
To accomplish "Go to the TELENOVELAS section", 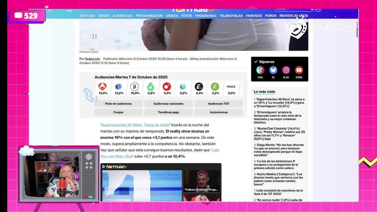I will pos(231,16).
